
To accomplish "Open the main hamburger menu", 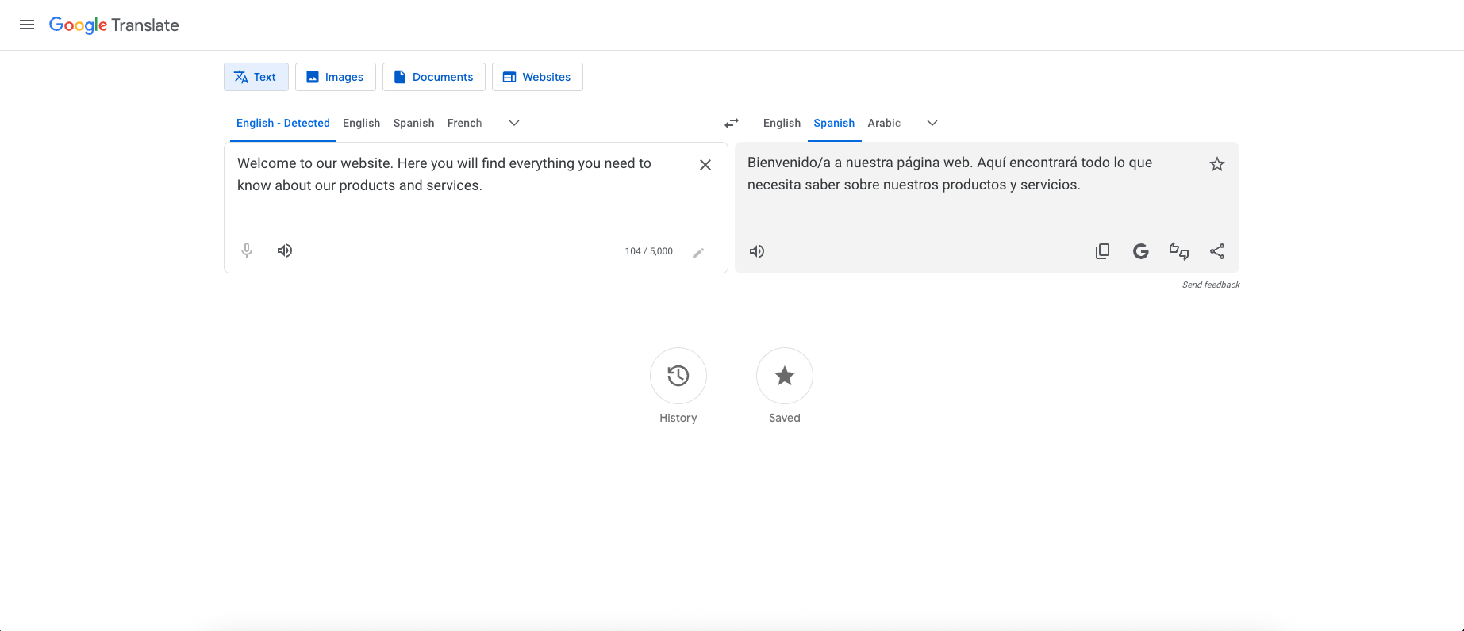I will pos(27,25).
